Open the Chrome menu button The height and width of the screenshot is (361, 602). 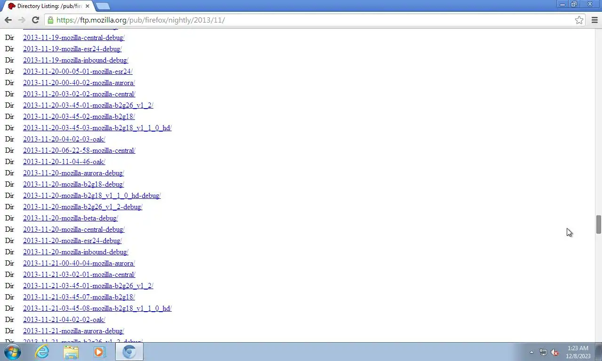594,20
